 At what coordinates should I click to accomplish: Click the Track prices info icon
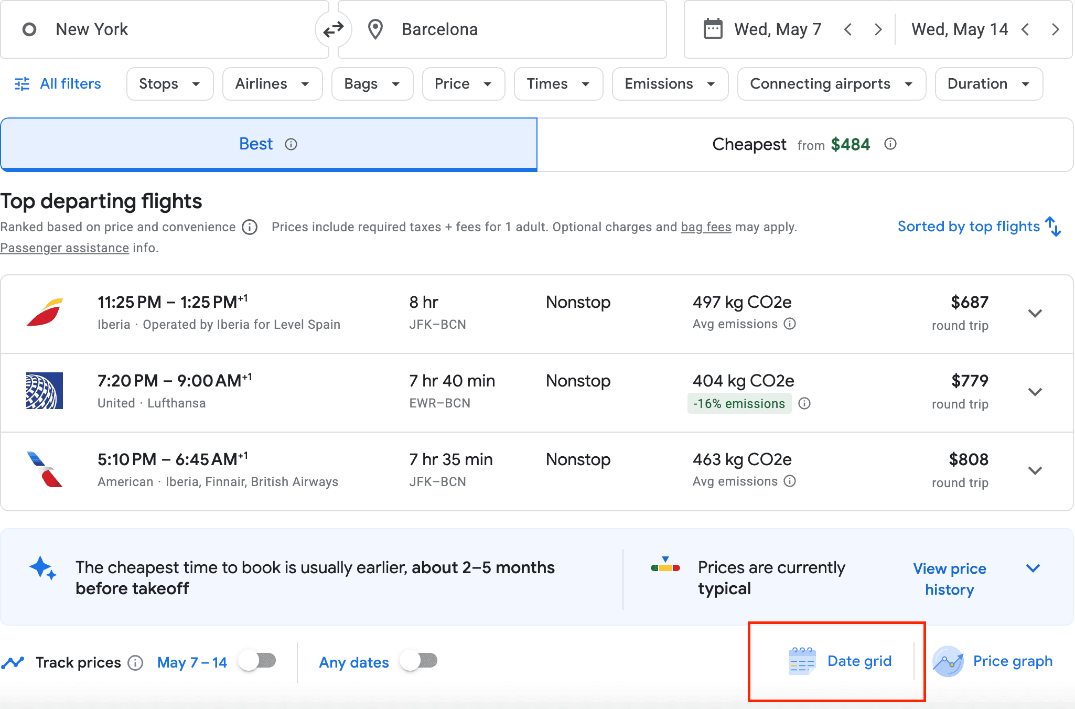coord(135,663)
